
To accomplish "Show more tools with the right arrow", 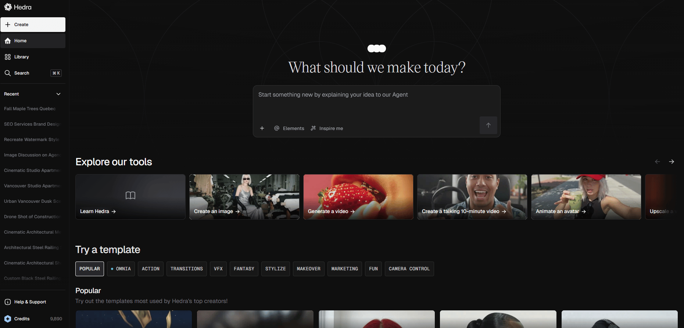I will (672, 162).
